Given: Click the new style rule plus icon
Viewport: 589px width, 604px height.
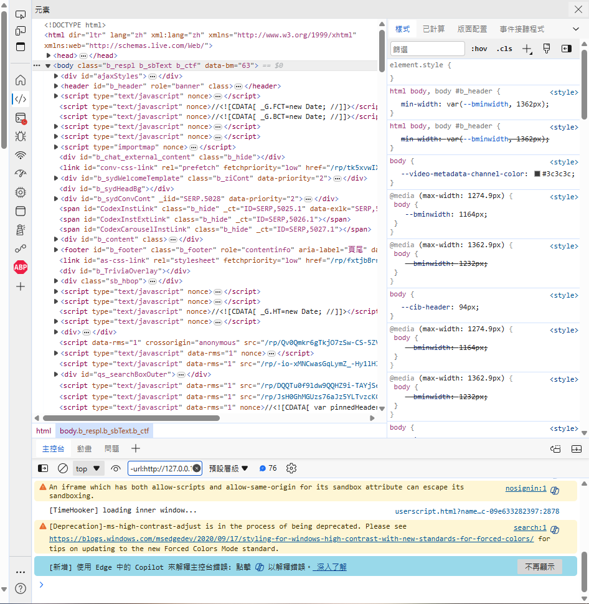Looking at the screenshot, I should tap(527, 49).
